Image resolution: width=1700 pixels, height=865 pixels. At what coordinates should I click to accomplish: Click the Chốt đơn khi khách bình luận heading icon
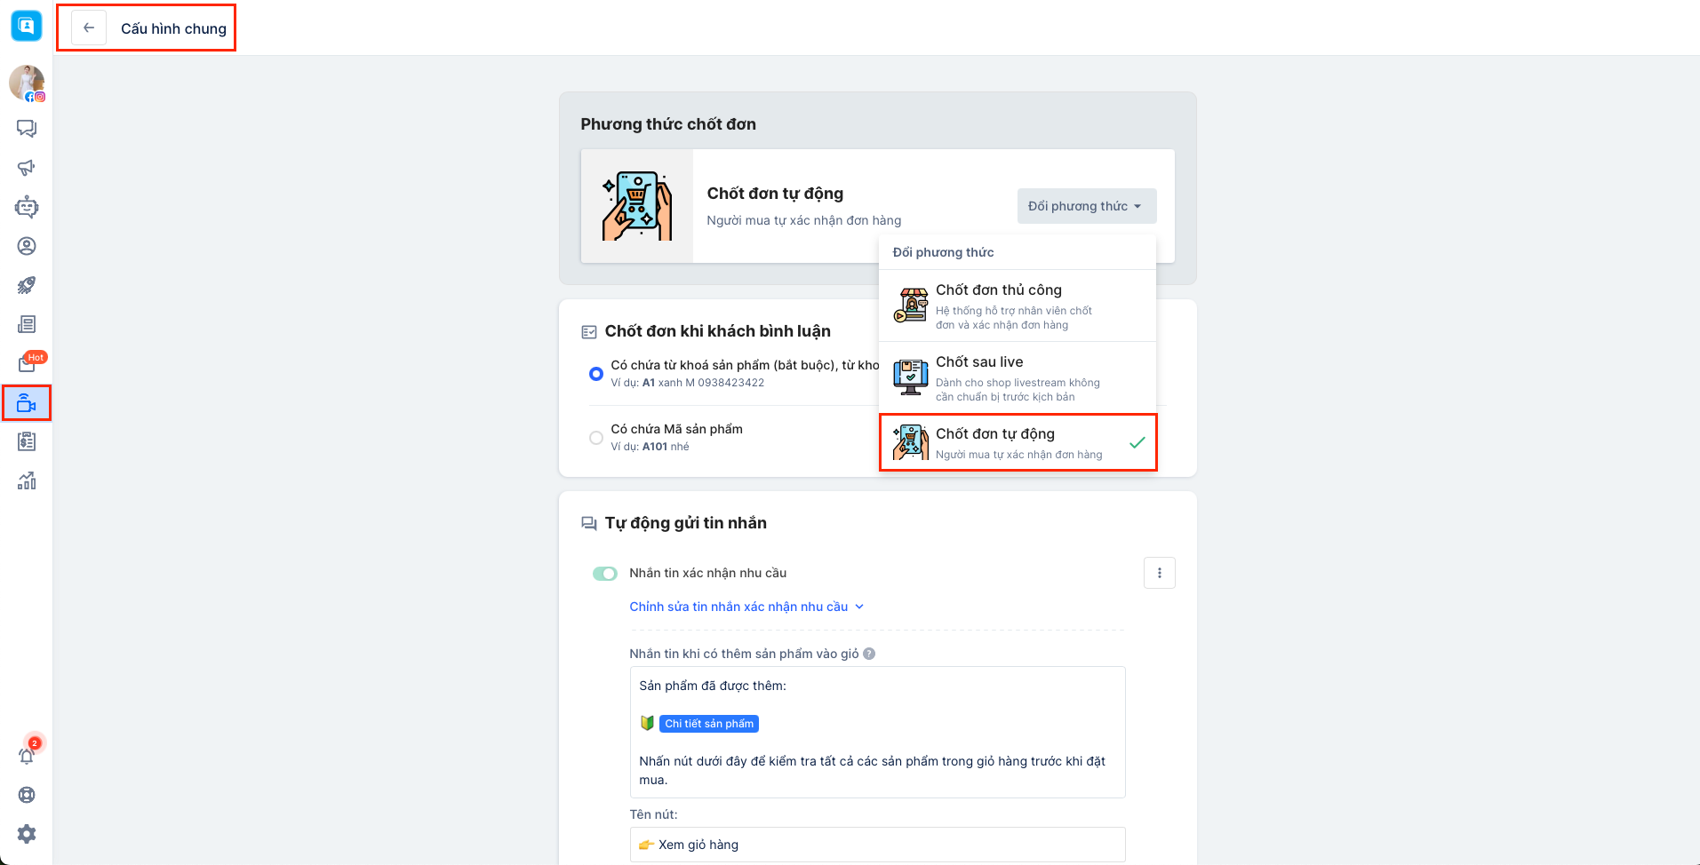click(589, 332)
